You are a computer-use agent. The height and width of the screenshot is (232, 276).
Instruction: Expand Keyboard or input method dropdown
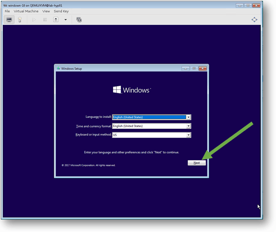coord(188,135)
